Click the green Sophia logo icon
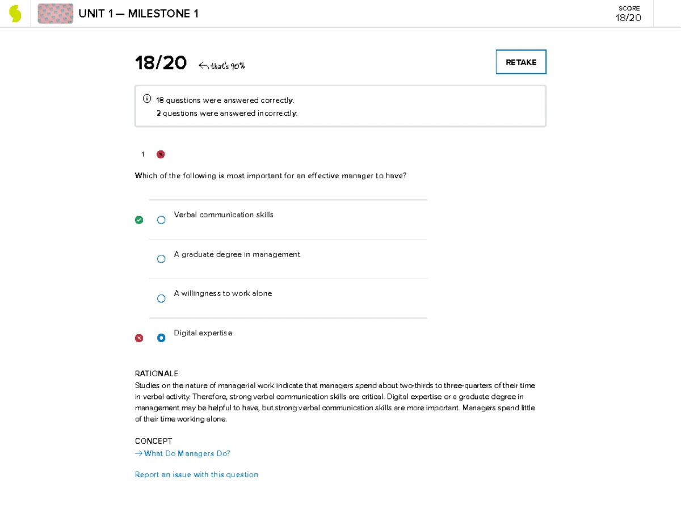The image size is (681, 526). coord(15,14)
